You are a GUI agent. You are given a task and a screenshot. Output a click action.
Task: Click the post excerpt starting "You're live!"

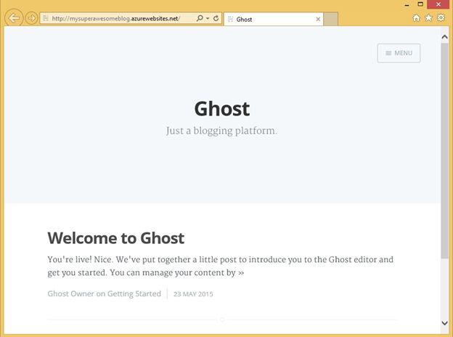(x=221, y=266)
